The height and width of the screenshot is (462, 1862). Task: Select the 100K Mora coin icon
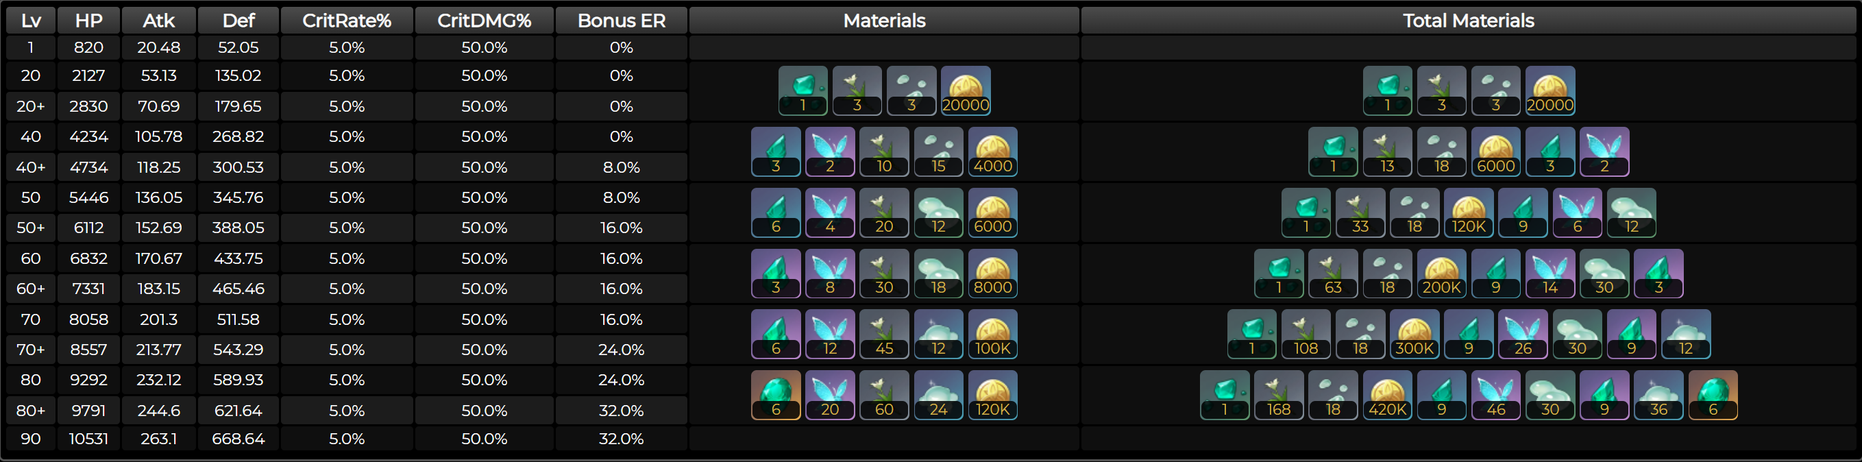[x=992, y=334]
